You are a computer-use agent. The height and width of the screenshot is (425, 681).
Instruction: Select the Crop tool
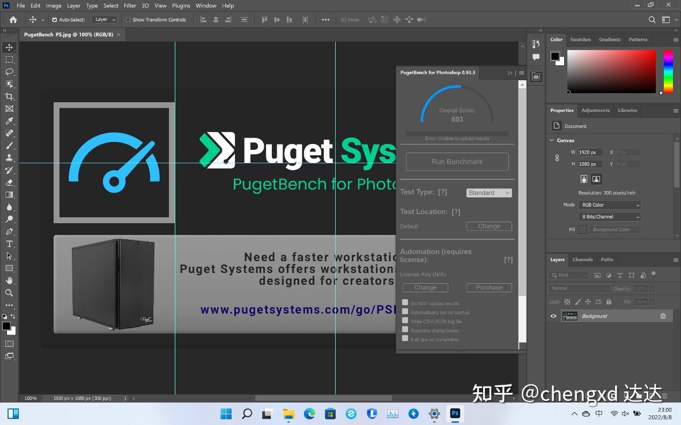(9, 96)
